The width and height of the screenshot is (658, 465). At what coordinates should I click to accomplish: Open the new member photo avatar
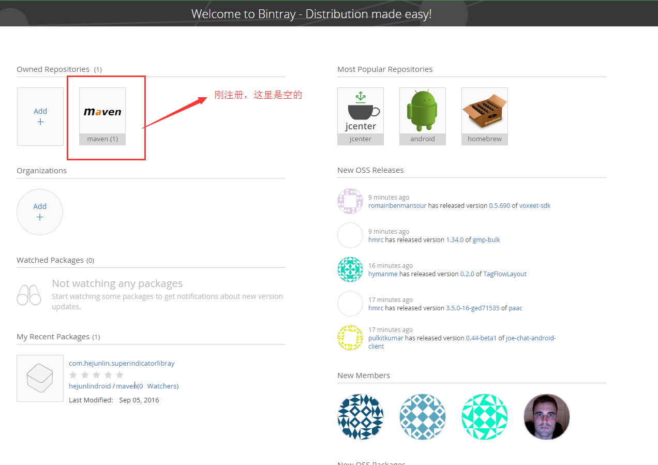[x=547, y=417]
